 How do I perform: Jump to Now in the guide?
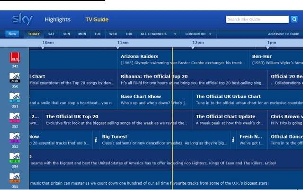[12, 34]
